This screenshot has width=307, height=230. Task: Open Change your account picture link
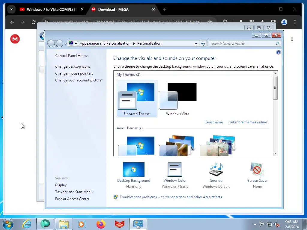click(x=78, y=80)
